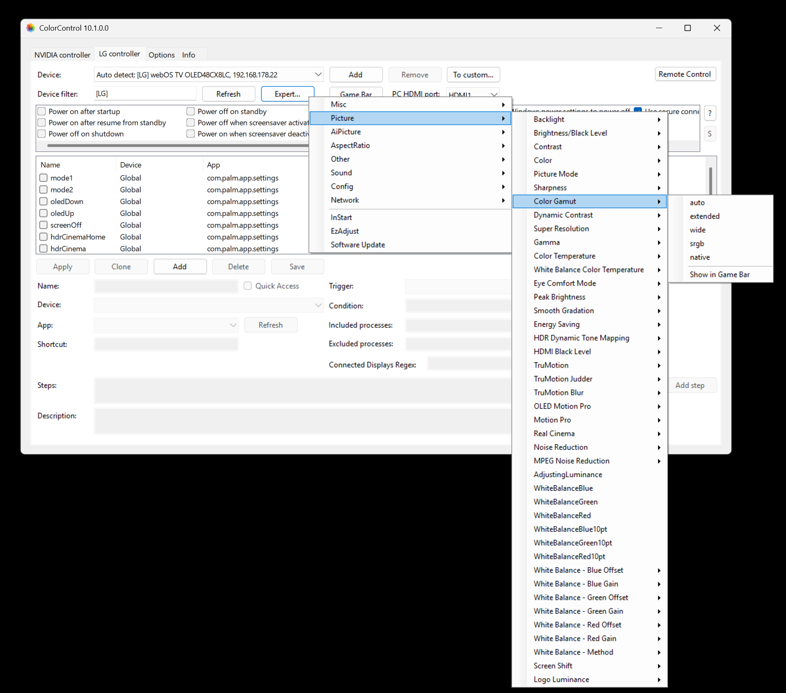Open the Eye Comfort Mode submenu
This screenshot has width=786, height=693.
point(590,283)
